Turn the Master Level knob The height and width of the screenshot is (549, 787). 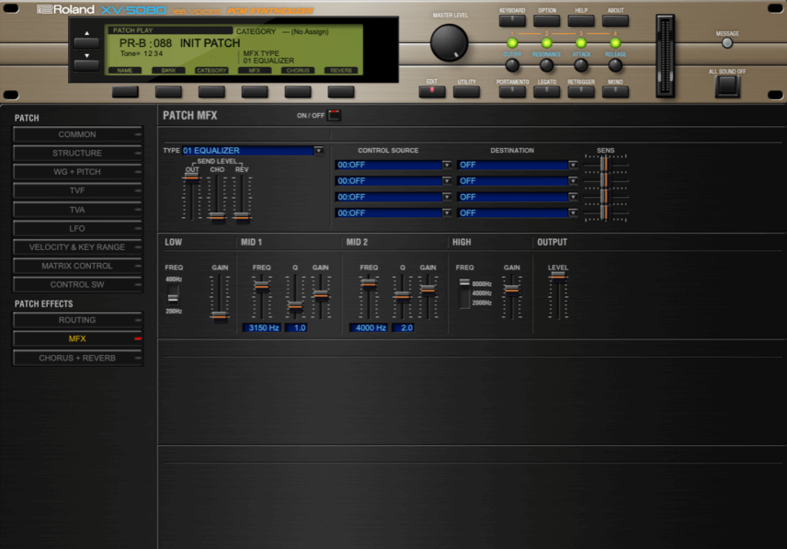pos(449,43)
